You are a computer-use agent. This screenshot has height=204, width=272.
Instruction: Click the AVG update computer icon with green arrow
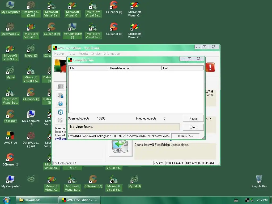[121, 148]
